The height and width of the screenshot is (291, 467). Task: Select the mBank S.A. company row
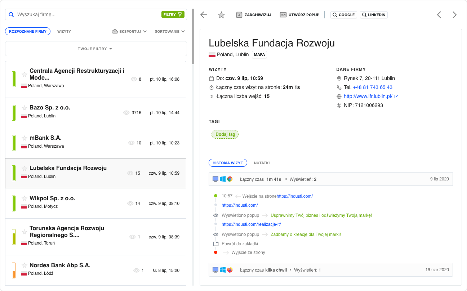[x=96, y=143]
